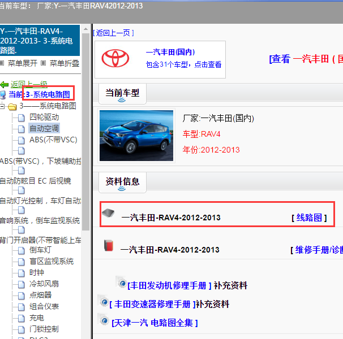Click the 菜单展开 expand icon
The width and height of the screenshot is (343, 339).
pyautogui.click(x=2, y=63)
